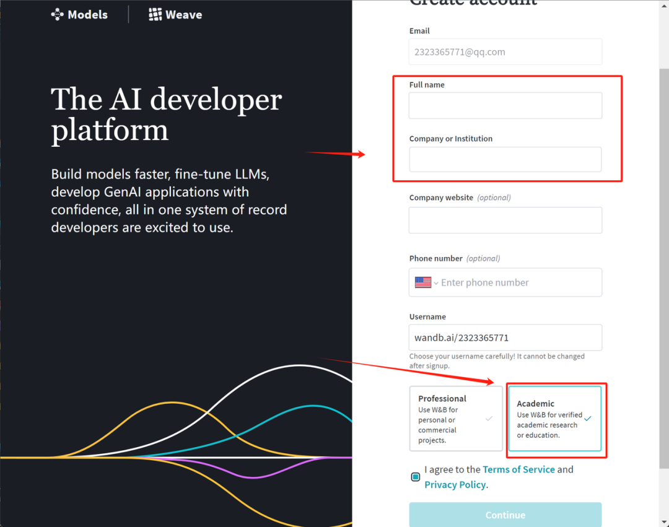The image size is (669, 527).
Task: Click the Username field showing wandb.ai/2323365771
Action: pyautogui.click(x=505, y=338)
